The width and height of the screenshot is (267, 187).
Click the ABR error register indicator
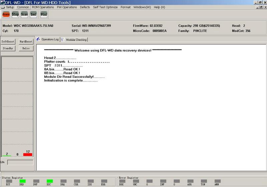[190, 181]
